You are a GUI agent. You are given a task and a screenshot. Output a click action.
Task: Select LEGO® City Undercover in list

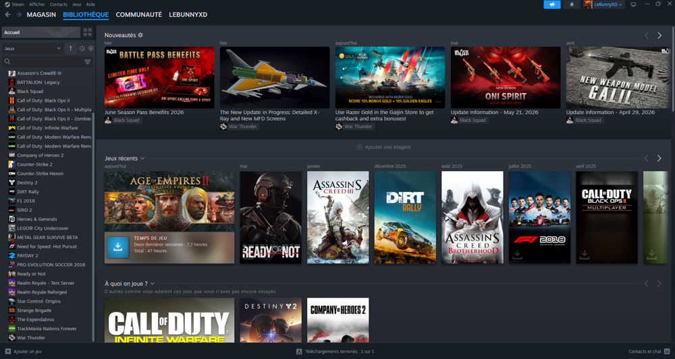click(43, 228)
